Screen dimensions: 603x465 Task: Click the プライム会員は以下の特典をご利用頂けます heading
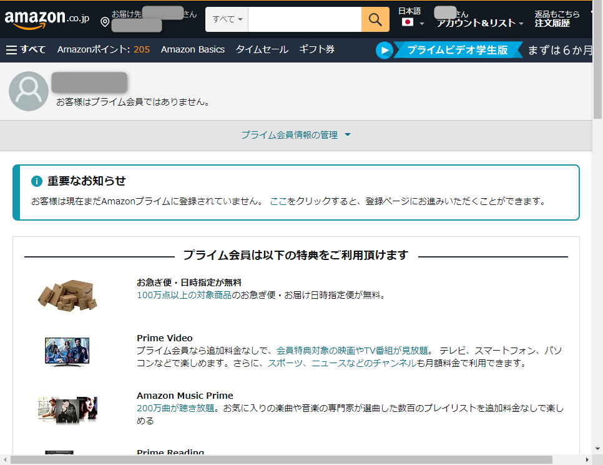pyautogui.click(x=296, y=255)
